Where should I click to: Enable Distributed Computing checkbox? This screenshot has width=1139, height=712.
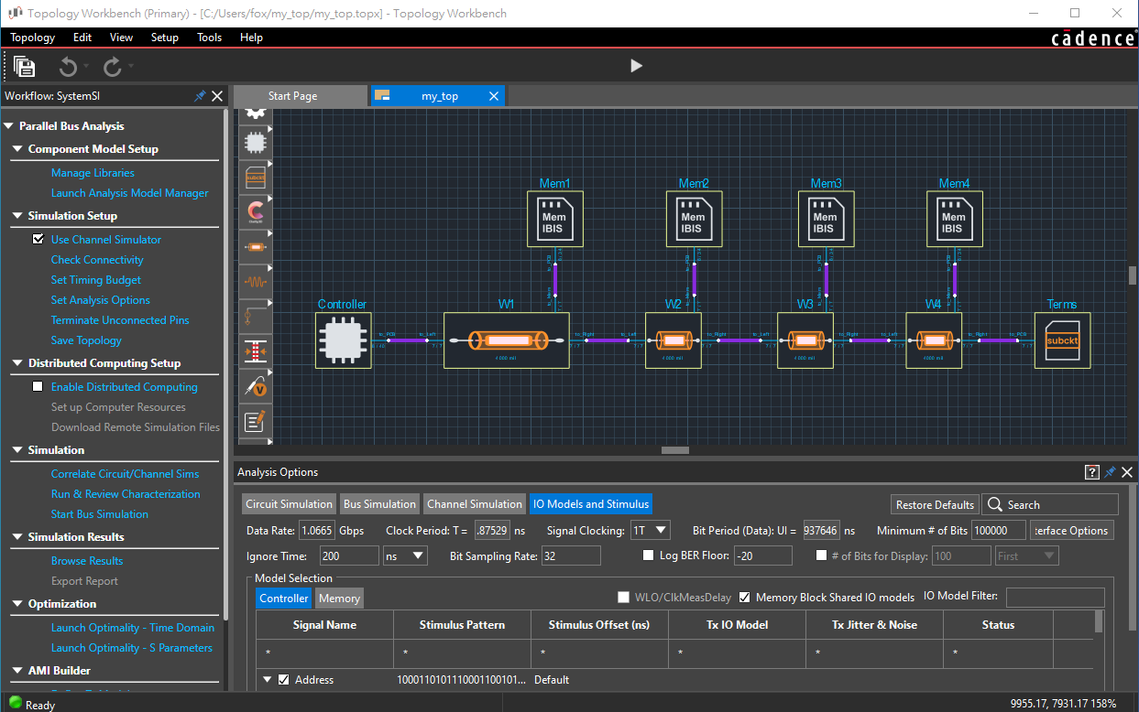tap(38, 387)
